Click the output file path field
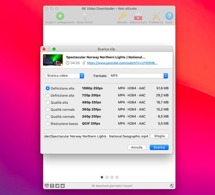This screenshot has height=195, width=215. coord(97,136)
